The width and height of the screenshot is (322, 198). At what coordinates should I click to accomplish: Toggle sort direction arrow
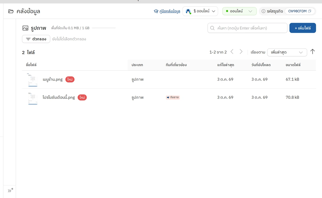tap(313, 52)
